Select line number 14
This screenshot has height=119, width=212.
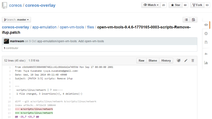click(x=9, y=117)
